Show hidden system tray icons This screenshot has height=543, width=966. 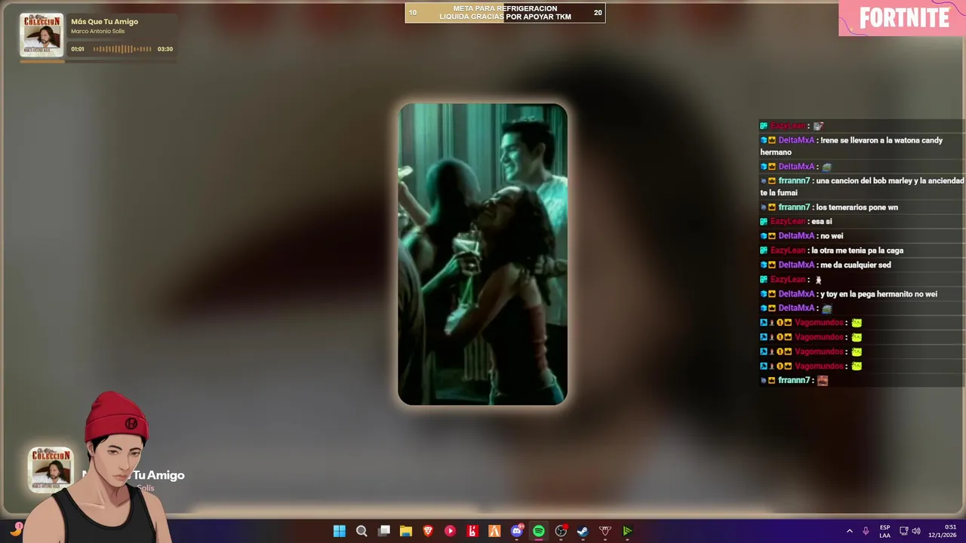(x=849, y=531)
